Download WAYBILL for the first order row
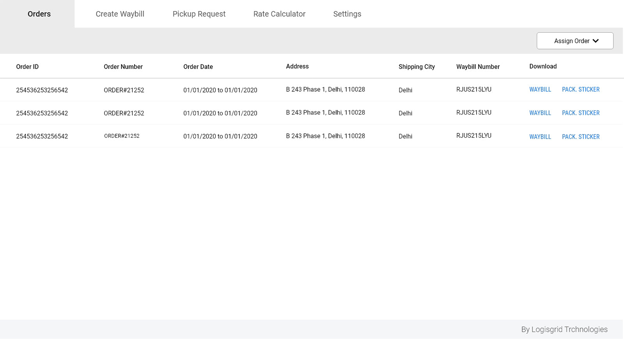Viewport: 624px width, 351px height. click(x=540, y=90)
